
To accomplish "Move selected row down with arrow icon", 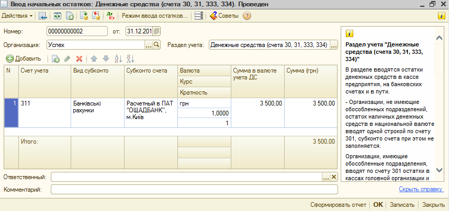I will point(106,59).
